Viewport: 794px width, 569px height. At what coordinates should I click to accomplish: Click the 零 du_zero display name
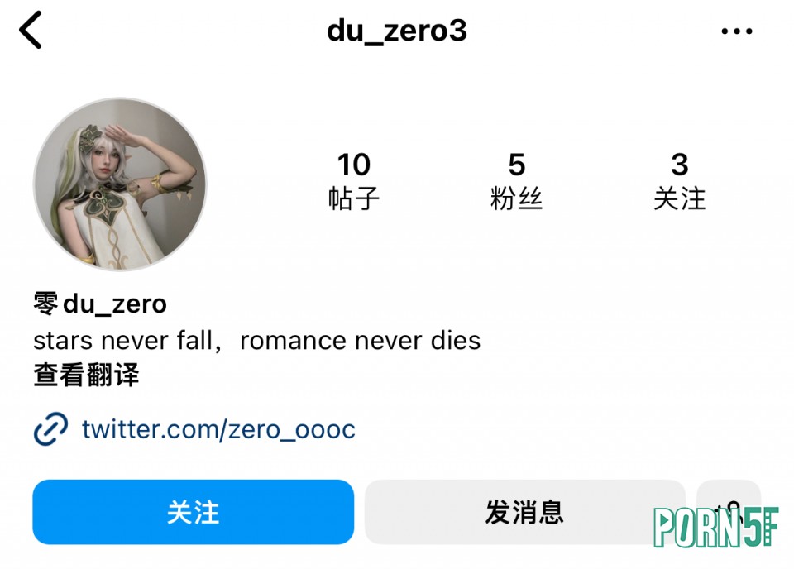point(100,304)
